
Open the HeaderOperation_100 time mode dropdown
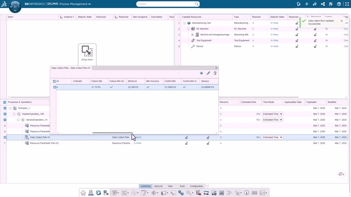pyautogui.click(x=272, y=114)
